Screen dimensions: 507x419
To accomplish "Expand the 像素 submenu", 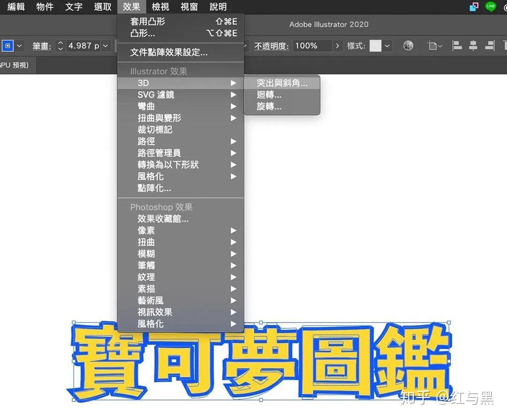I will coord(180,230).
